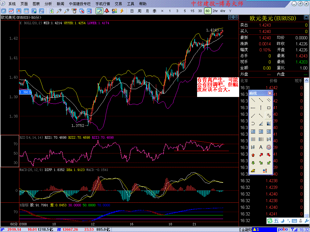Switch chart to monthly 月 period
310x232 pixels.
click(147, 11)
